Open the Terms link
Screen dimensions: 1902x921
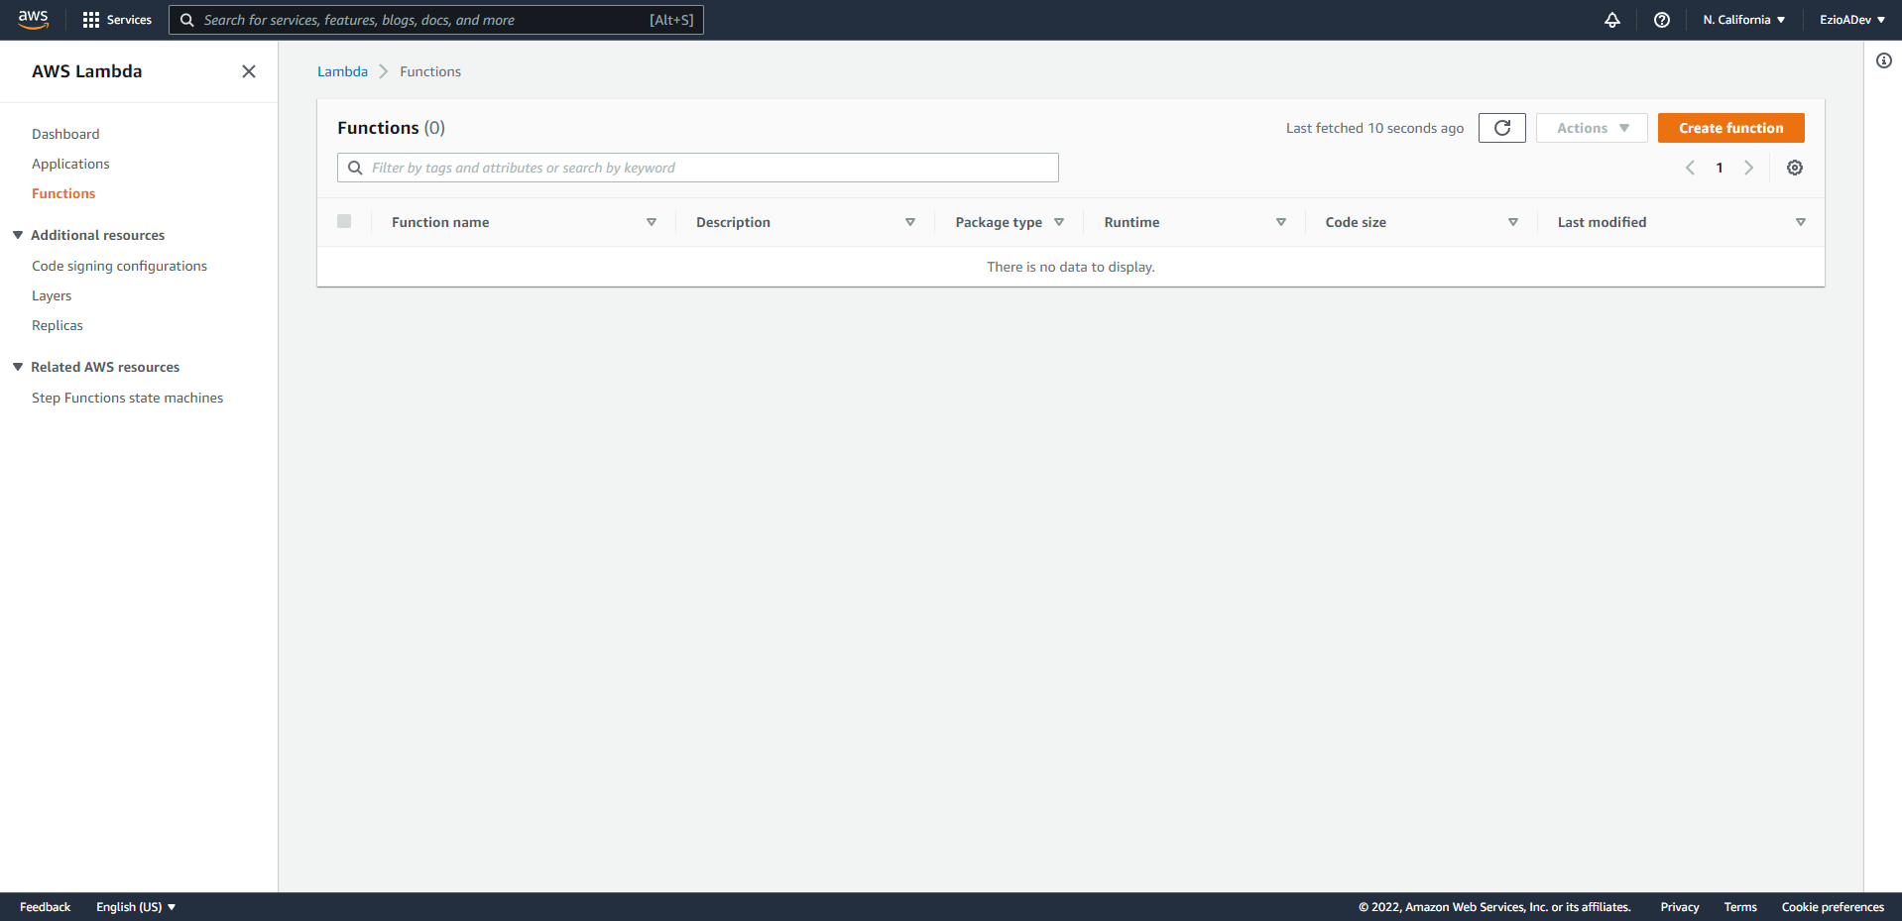pyautogui.click(x=1740, y=907)
